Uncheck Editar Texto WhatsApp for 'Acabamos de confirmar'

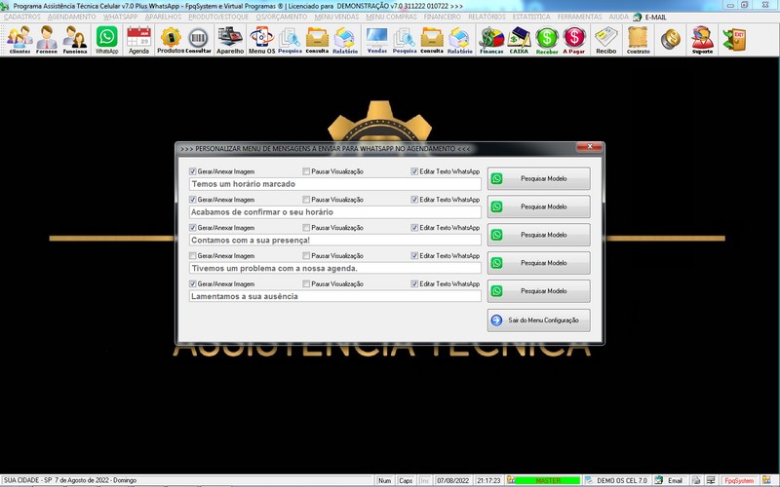[414, 200]
